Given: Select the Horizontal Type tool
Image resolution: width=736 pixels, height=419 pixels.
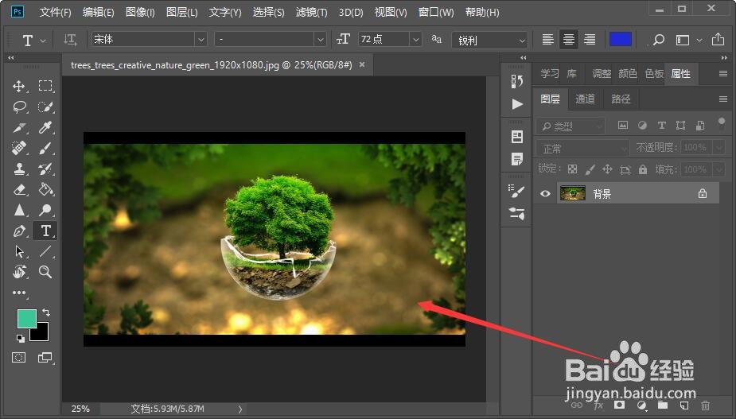Looking at the screenshot, I should tap(45, 231).
